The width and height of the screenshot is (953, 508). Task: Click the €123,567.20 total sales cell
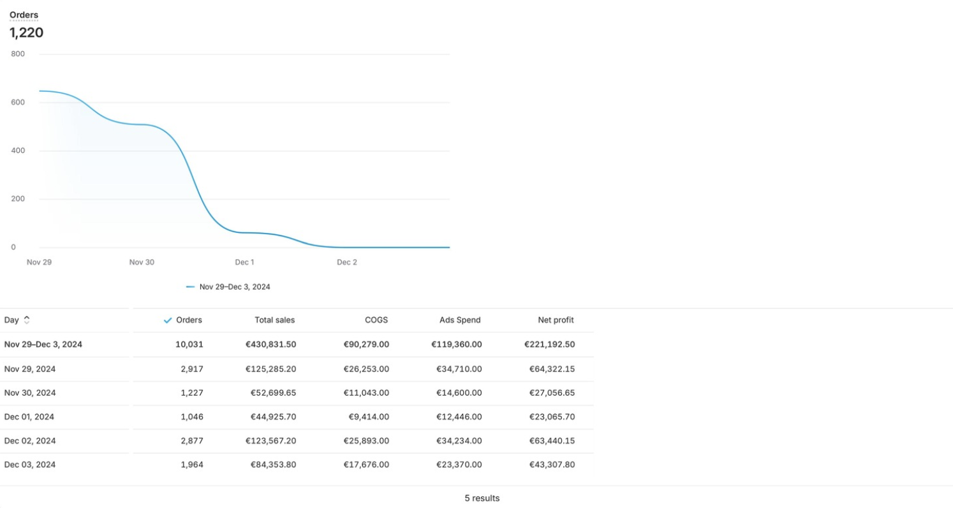pos(270,441)
